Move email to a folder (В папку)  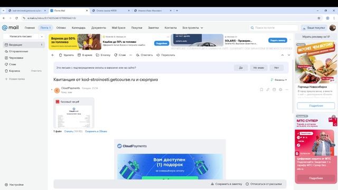click(x=103, y=55)
